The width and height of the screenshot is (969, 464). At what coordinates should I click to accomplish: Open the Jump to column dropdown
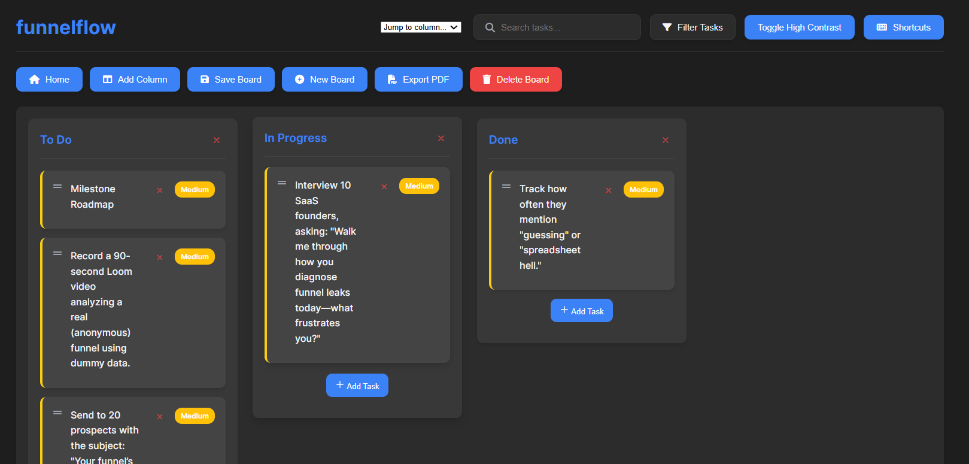421,28
